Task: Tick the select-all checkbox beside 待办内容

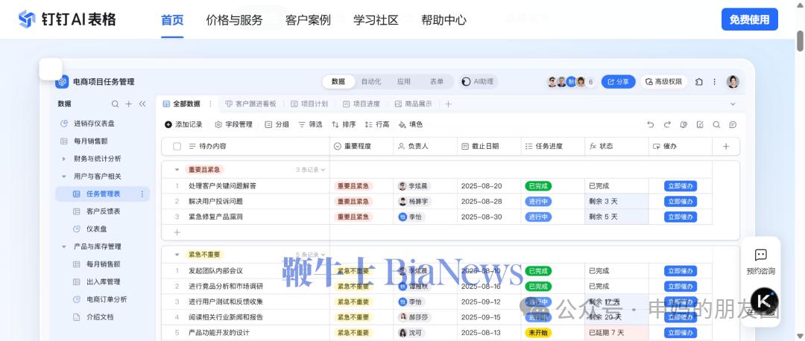Action: click(x=177, y=147)
